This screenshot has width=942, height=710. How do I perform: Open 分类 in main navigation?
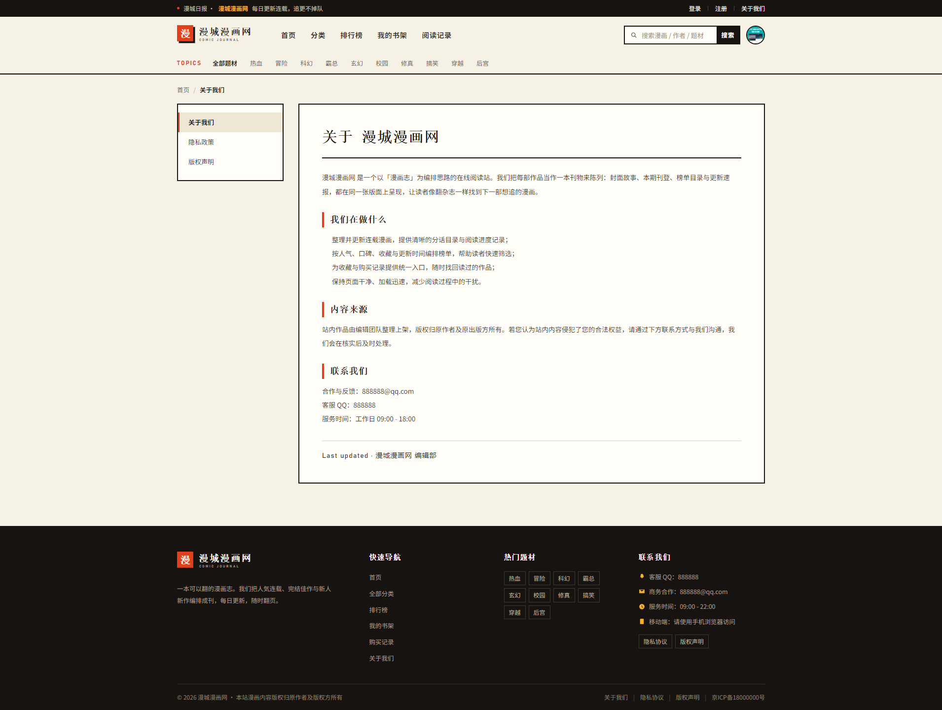pos(318,36)
